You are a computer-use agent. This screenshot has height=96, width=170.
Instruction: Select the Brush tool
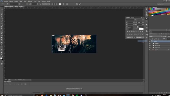(2, 26)
